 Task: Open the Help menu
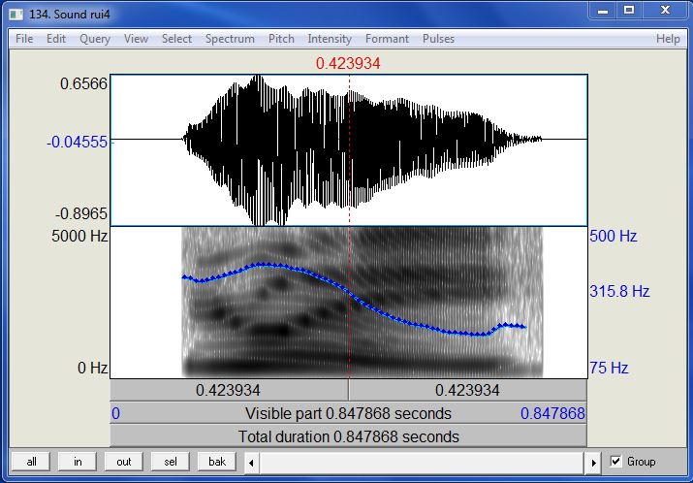(668, 39)
